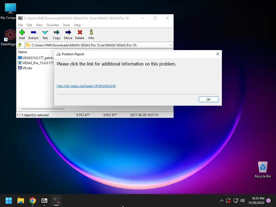Viewport: 276px width, 207px height.
Task: Open the File menu
Action: click(x=20, y=25)
